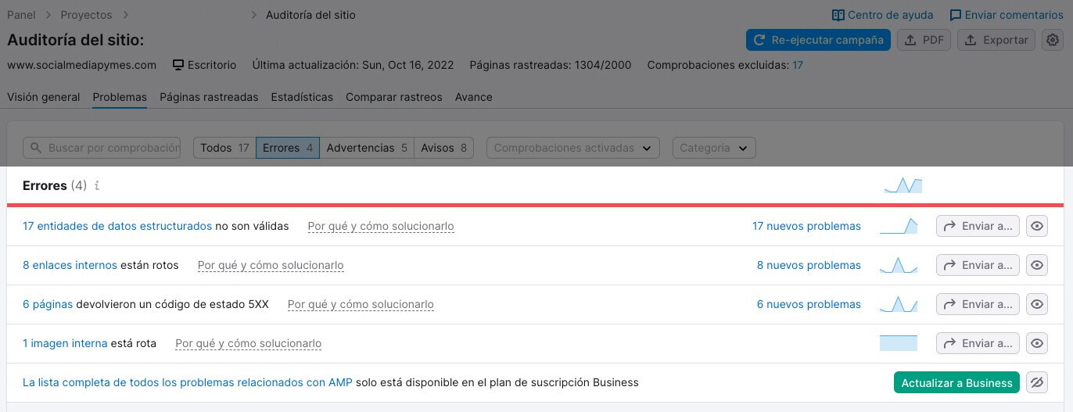Focus the Buscar por comprobación search field
The image size is (1073, 412).
click(102, 148)
